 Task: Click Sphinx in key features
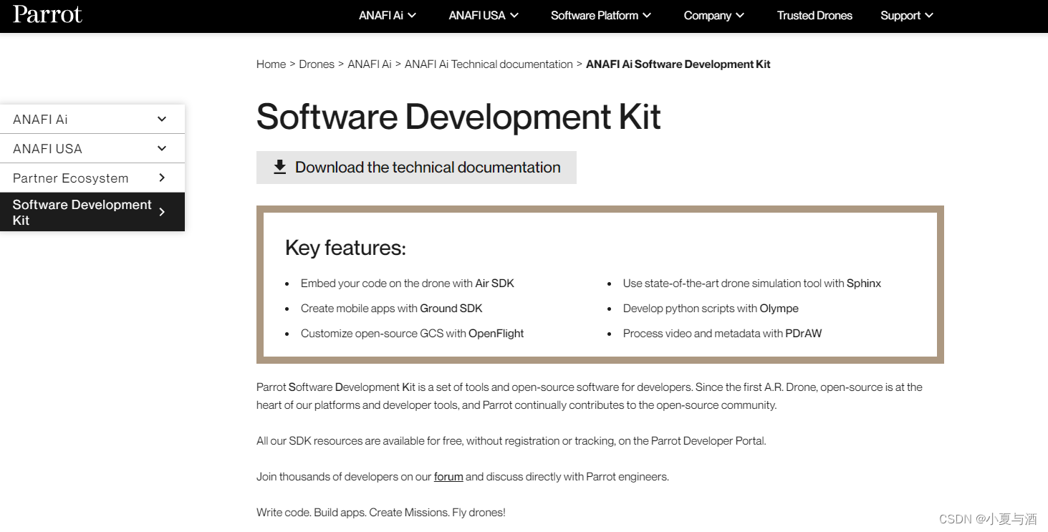tap(864, 284)
